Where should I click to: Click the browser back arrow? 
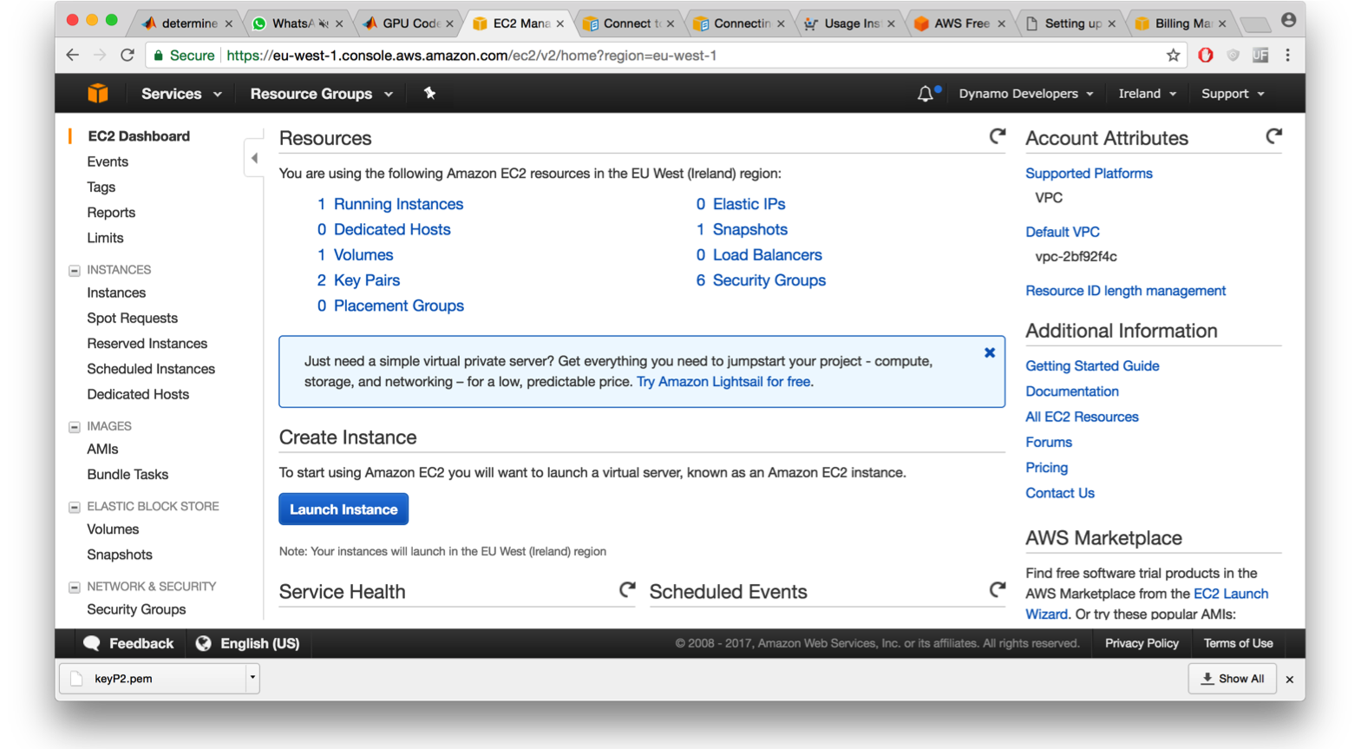tap(72, 56)
